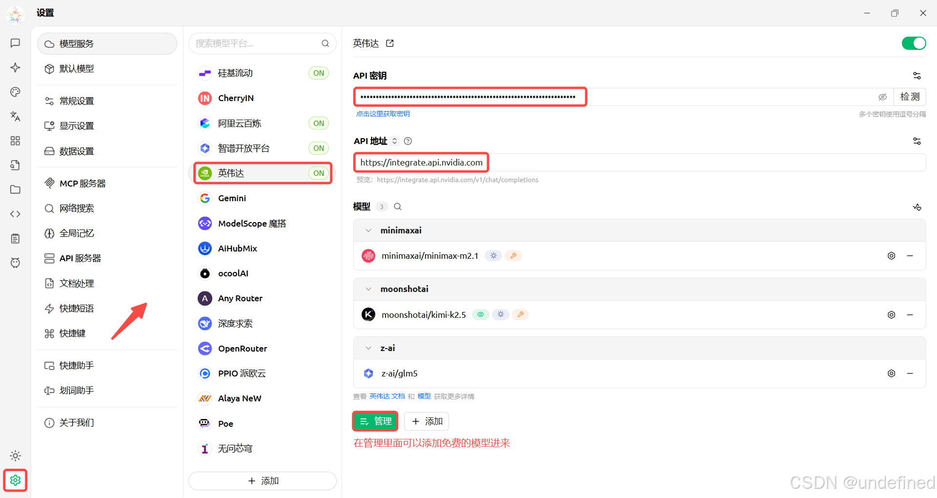
Task: Focus the 搜索模型平台 search box
Action: click(x=263, y=43)
